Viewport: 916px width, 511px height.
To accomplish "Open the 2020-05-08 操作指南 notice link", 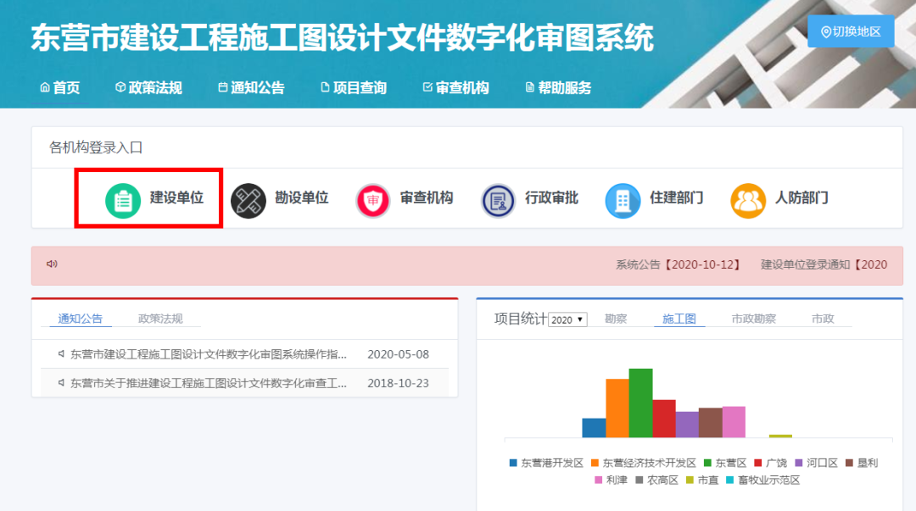I will pos(208,354).
